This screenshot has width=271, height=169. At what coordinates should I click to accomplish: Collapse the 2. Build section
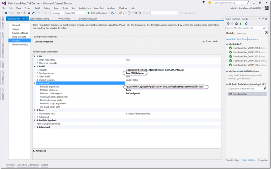tap(34, 66)
